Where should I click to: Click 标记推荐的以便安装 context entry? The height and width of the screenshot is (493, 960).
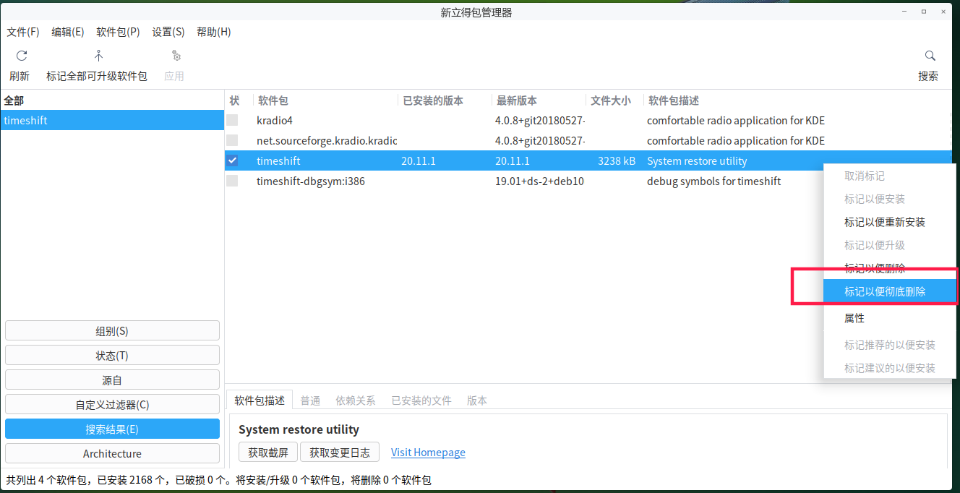pyautogui.click(x=890, y=345)
